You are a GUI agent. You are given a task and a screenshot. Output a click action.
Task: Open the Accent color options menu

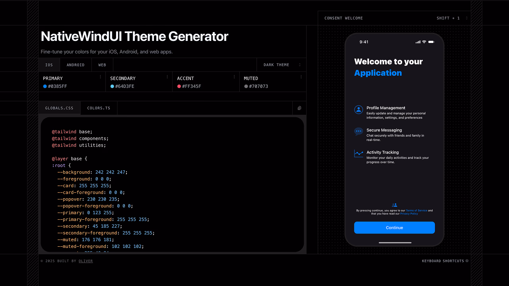click(x=234, y=77)
